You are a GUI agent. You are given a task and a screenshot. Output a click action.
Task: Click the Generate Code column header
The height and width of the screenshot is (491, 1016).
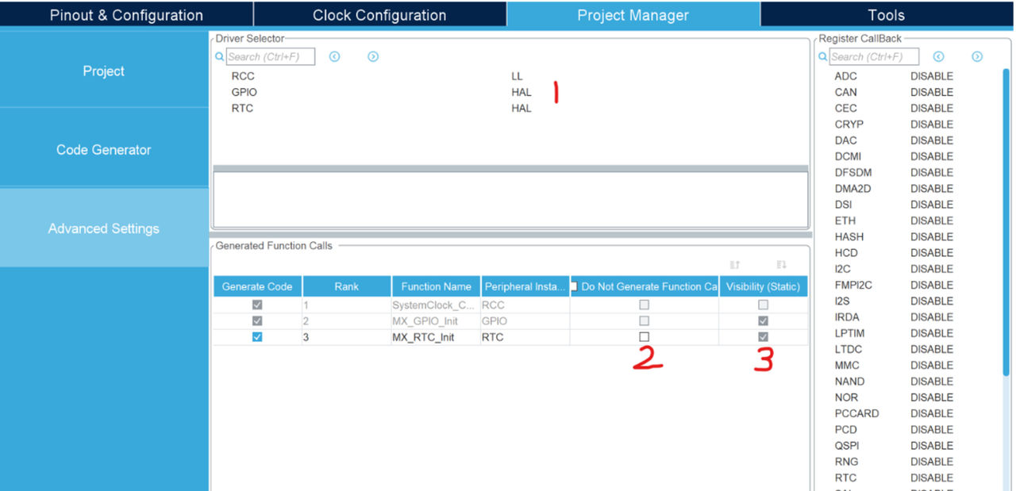tap(257, 286)
